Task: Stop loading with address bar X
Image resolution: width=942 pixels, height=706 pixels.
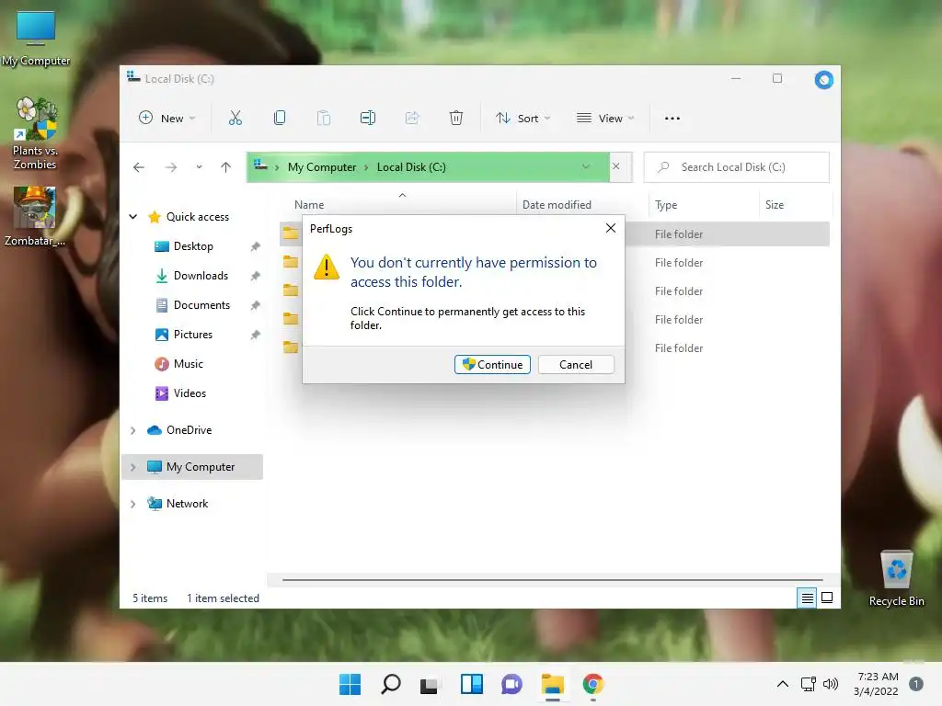Action: point(615,166)
